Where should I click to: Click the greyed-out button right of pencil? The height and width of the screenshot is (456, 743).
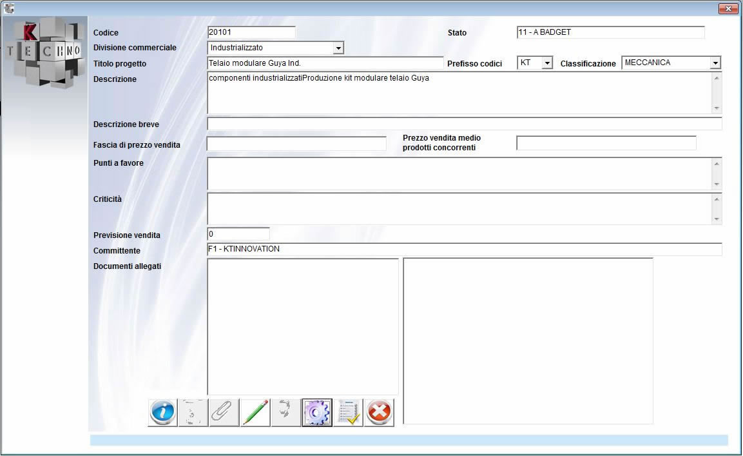click(286, 412)
